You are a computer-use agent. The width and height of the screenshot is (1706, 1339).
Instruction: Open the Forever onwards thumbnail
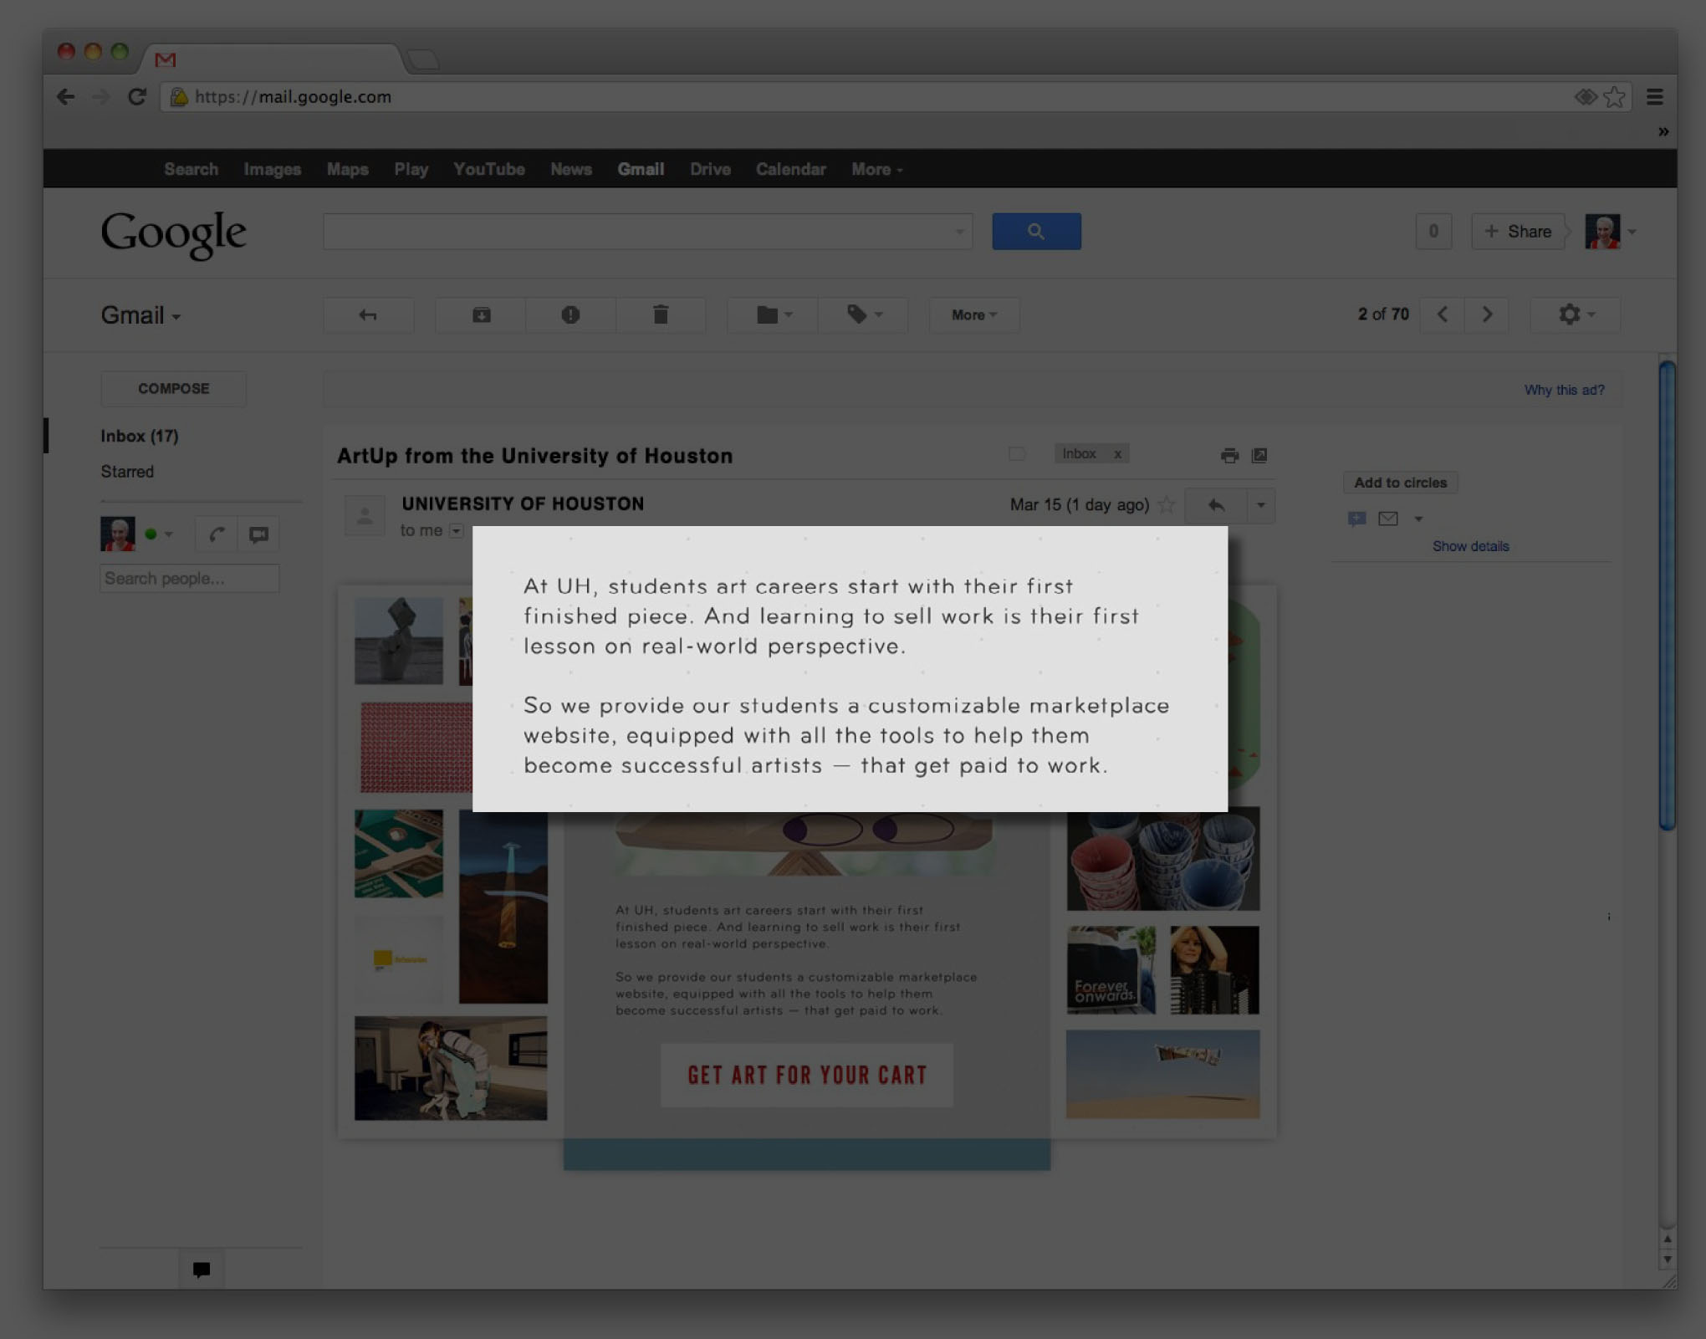(x=1111, y=969)
